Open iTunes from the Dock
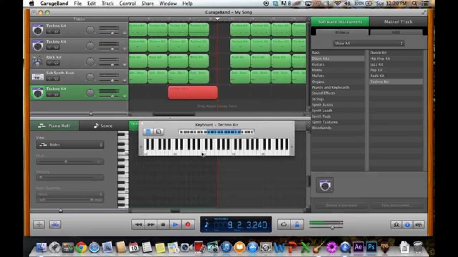This screenshot has width=458, height=257. tap(226, 247)
